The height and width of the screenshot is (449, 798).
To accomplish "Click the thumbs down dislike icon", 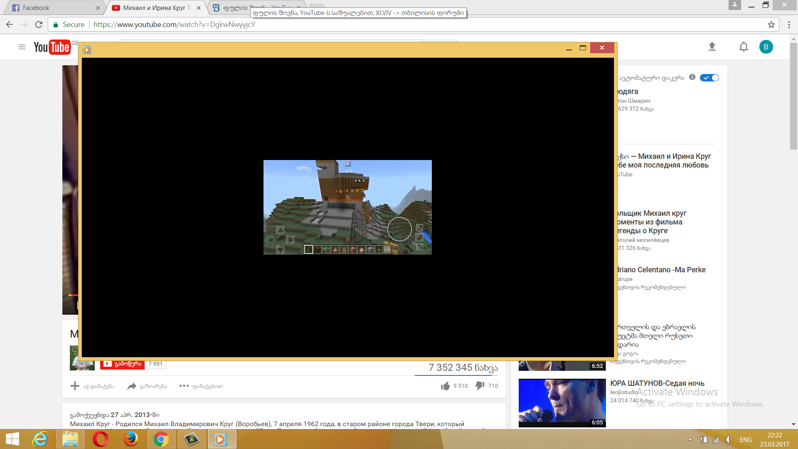I will tap(480, 386).
